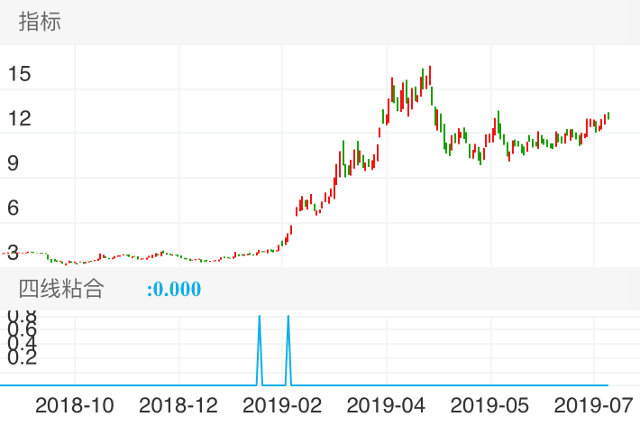Click the 15 price level label
Image resolution: width=640 pixels, height=426 pixels.
(x=19, y=74)
